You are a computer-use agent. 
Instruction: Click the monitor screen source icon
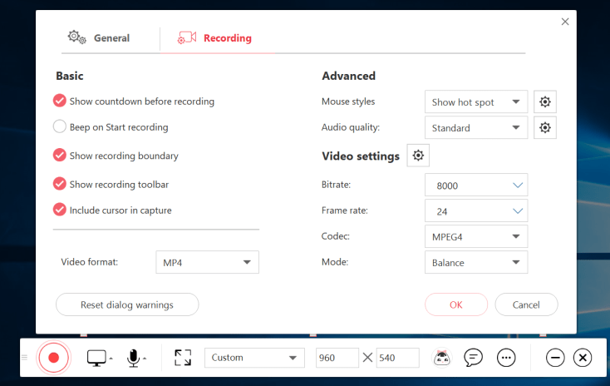pos(97,358)
